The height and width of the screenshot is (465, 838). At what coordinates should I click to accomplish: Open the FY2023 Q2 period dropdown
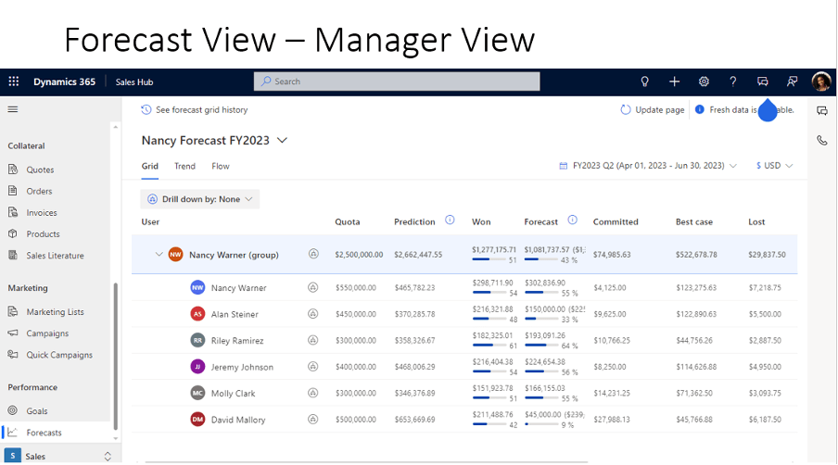coord(648,166)
